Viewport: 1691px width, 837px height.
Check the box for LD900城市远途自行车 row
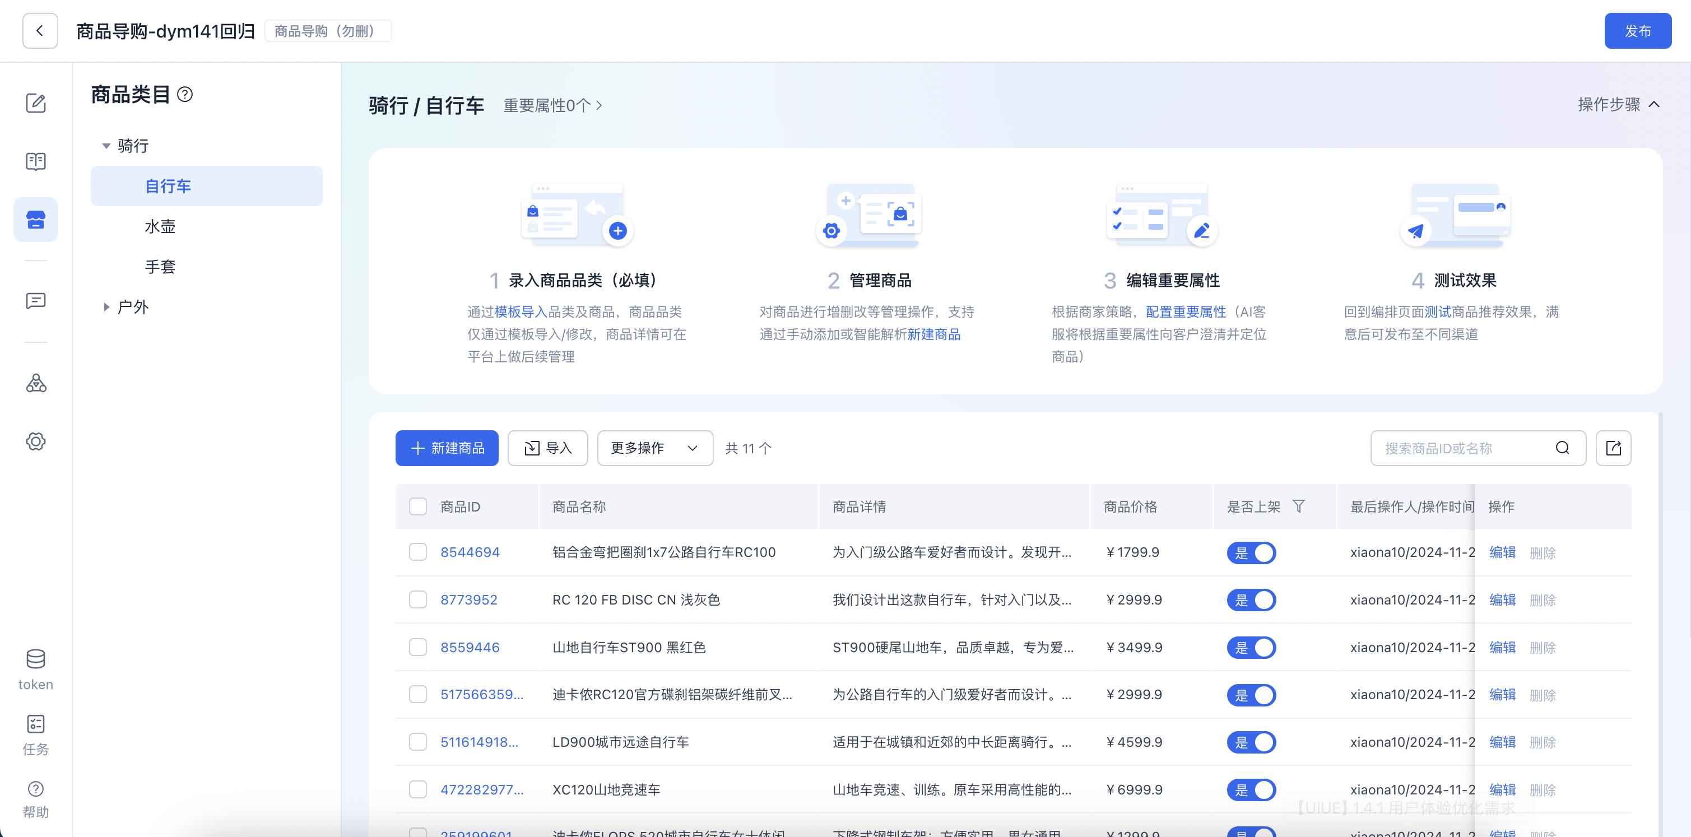[417, 742]
